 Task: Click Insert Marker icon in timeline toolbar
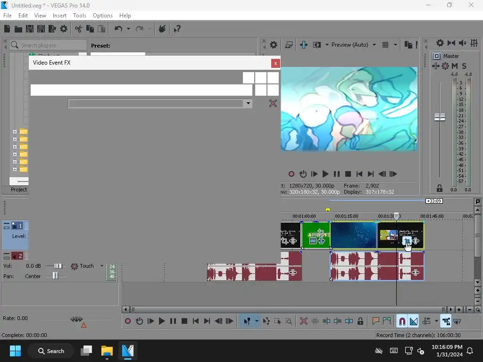(x=375, y=321)
